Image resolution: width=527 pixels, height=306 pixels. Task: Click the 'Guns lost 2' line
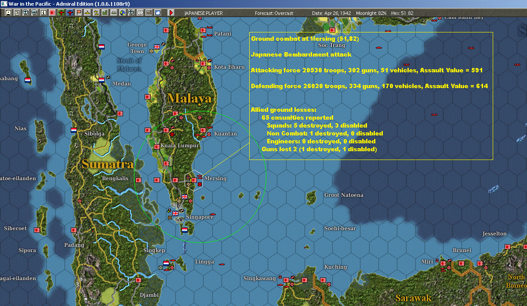319,149
